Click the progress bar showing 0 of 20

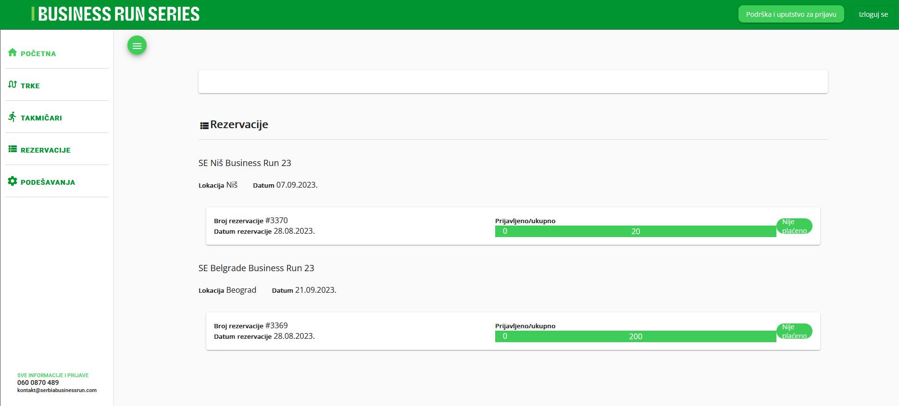pos(636,231)
